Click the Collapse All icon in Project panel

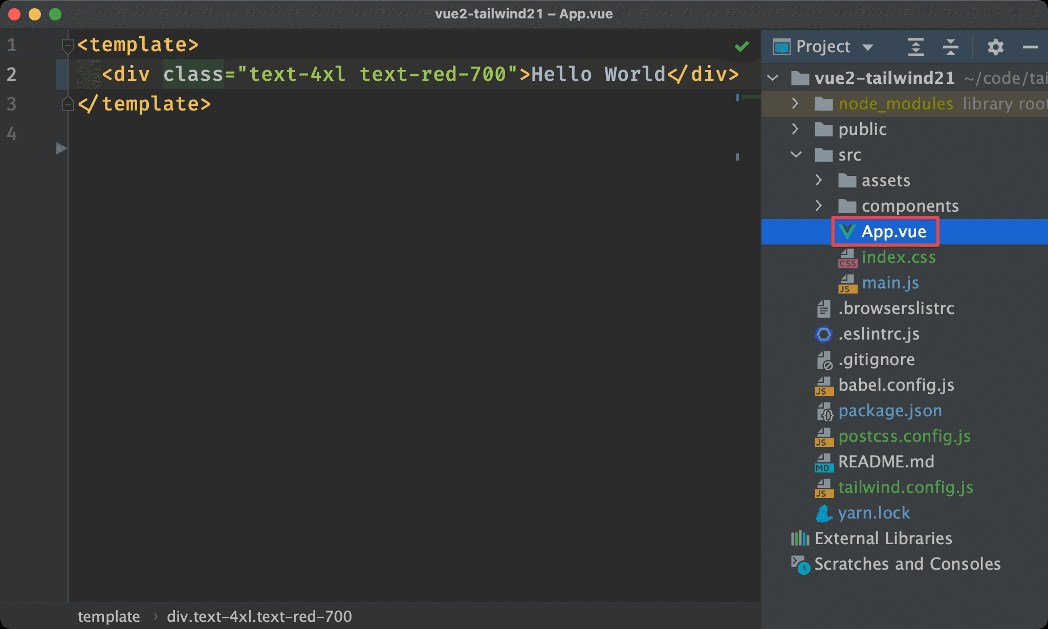pos(950,47)
